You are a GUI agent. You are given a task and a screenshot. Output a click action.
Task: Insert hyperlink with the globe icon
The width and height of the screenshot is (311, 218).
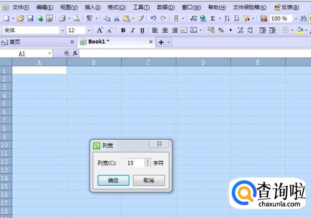click(x=203, y=19)
